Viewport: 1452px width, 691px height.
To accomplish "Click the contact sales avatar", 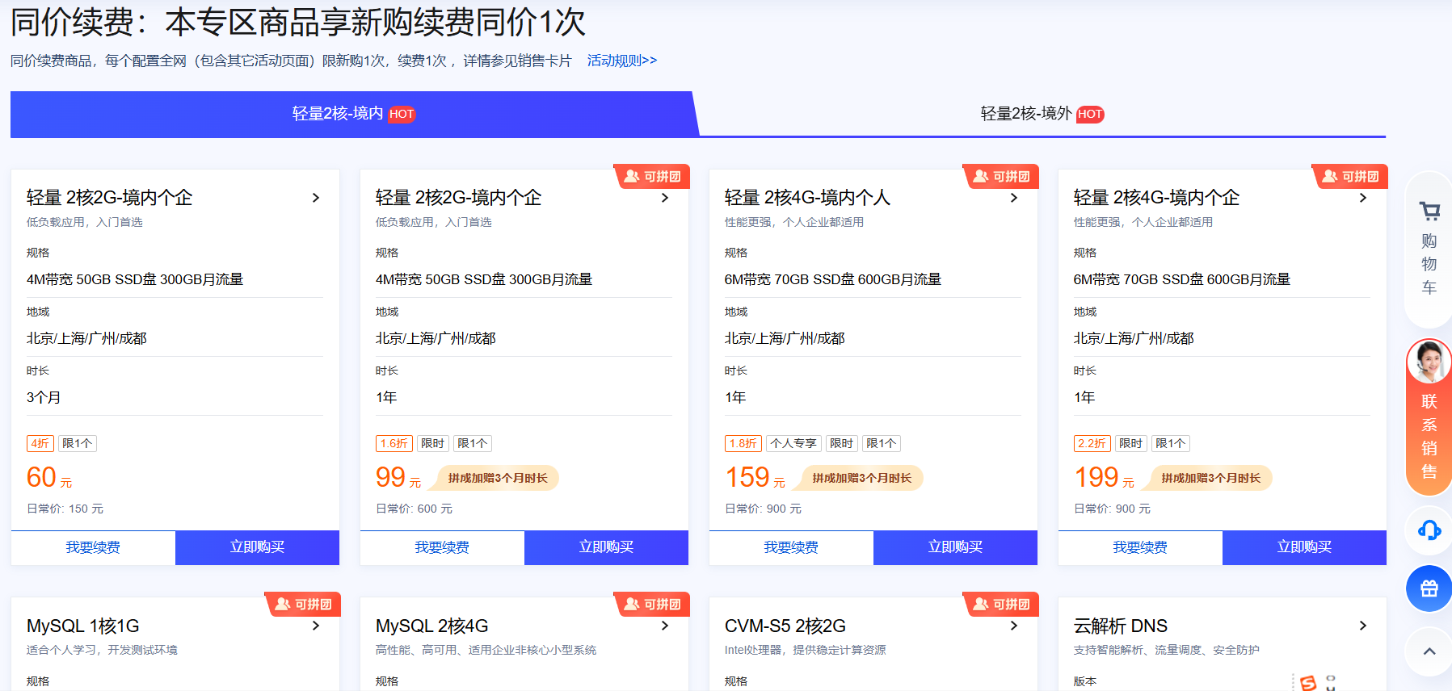I will [1429, 362].
